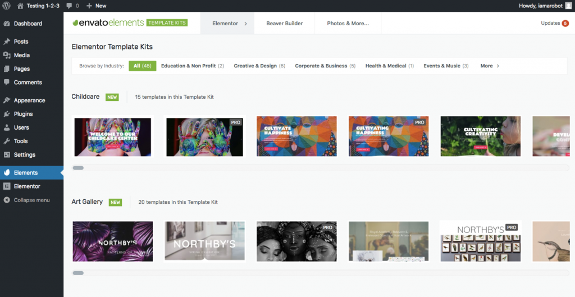
Task: Click the Settings sliders icon
Action: [x=7, y=154]
